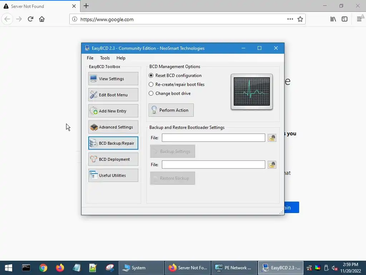Screen dimensions: 366x275
Task: Open View Settings in EasyBCD Toolbox
Action: pos(113,78)
